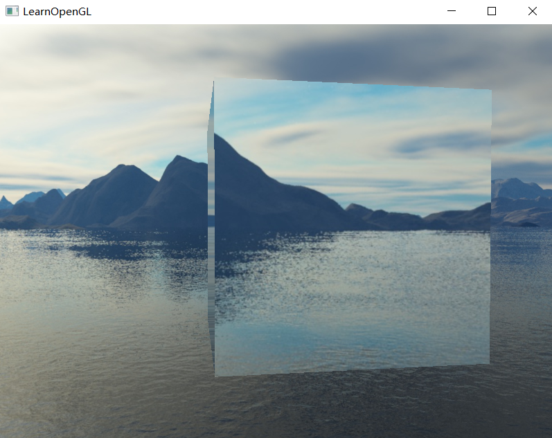
Task: Minimize the LearnOpenGL window
Action: [452, 11]
